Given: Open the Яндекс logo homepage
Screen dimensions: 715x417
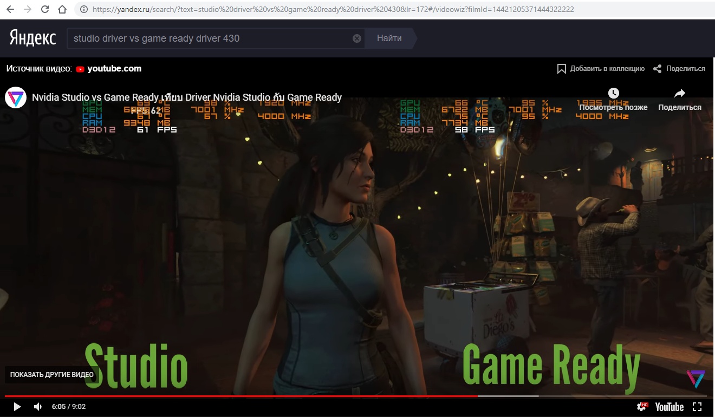Looking at the screenshot, I should coord(32,38).
